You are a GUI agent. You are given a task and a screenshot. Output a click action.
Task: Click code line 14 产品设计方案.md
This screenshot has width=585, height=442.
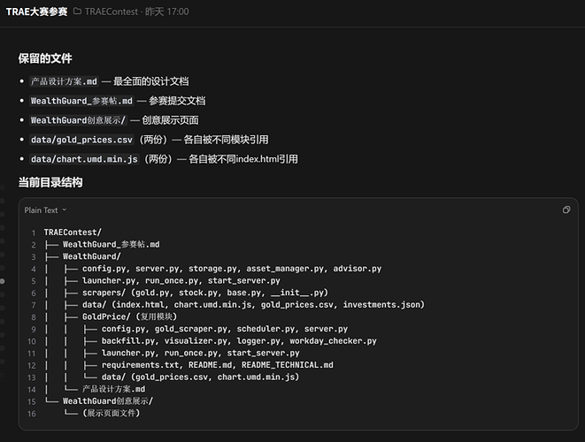tap(114, 389)
